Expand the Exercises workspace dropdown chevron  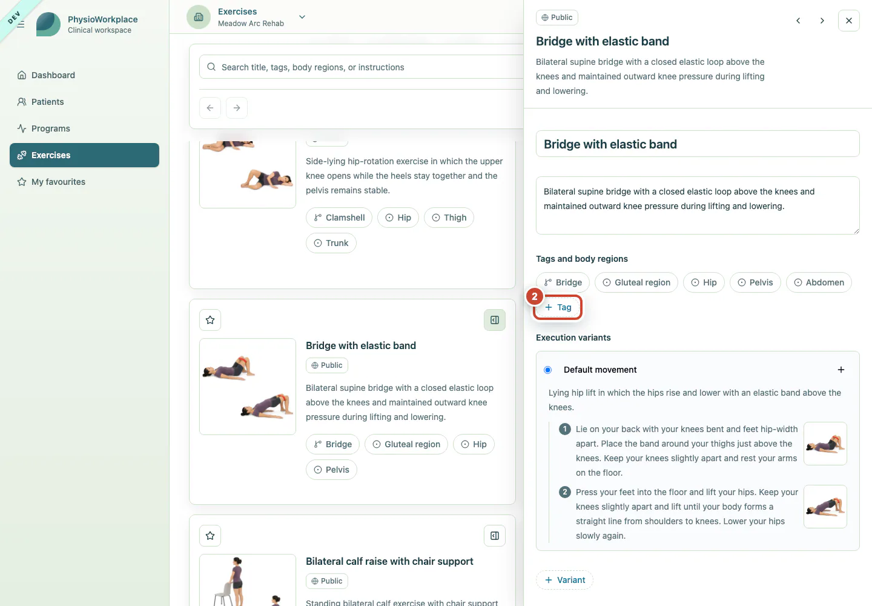[x=302, y=17]
